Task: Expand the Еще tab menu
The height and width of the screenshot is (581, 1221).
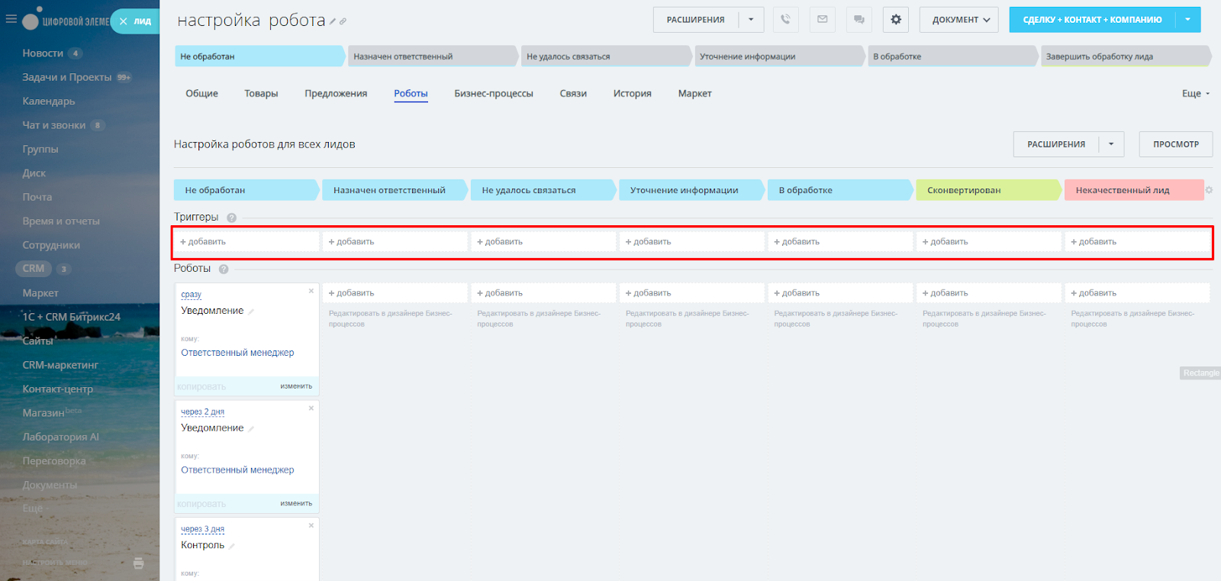Action: [1195, 94]
